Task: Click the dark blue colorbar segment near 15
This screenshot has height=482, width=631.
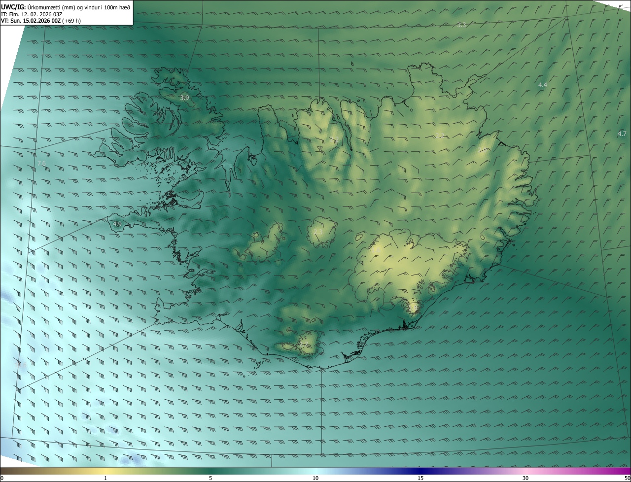Action: (x=421, y=471)
